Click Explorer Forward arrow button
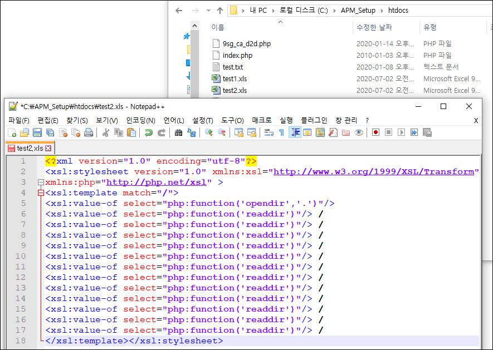The width and height of the screenshot is (493, 350). pyautogui.click(x=196, y=11)
